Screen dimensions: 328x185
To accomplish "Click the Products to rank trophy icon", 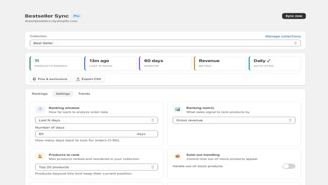I will (x=40, y=156).
